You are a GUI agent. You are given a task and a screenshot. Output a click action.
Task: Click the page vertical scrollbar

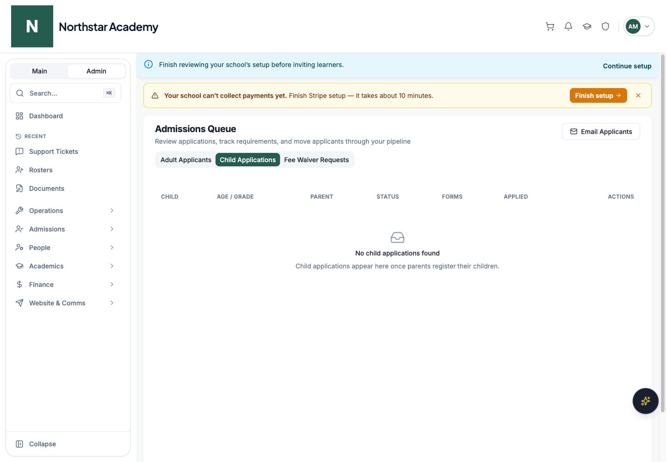coord(662,233)
